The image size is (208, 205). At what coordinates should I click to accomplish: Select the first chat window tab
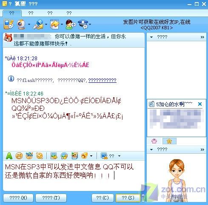click(12, 13)
